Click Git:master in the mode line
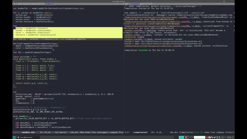 61,132
